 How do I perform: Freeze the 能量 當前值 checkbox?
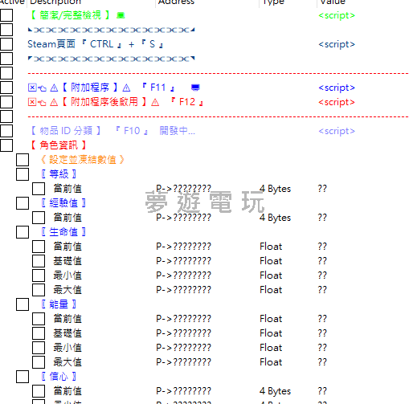coord(39,319)
